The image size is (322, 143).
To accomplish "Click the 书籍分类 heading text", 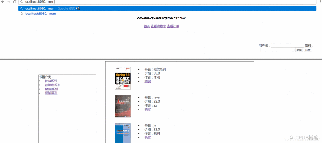I will tap(46, 77).
